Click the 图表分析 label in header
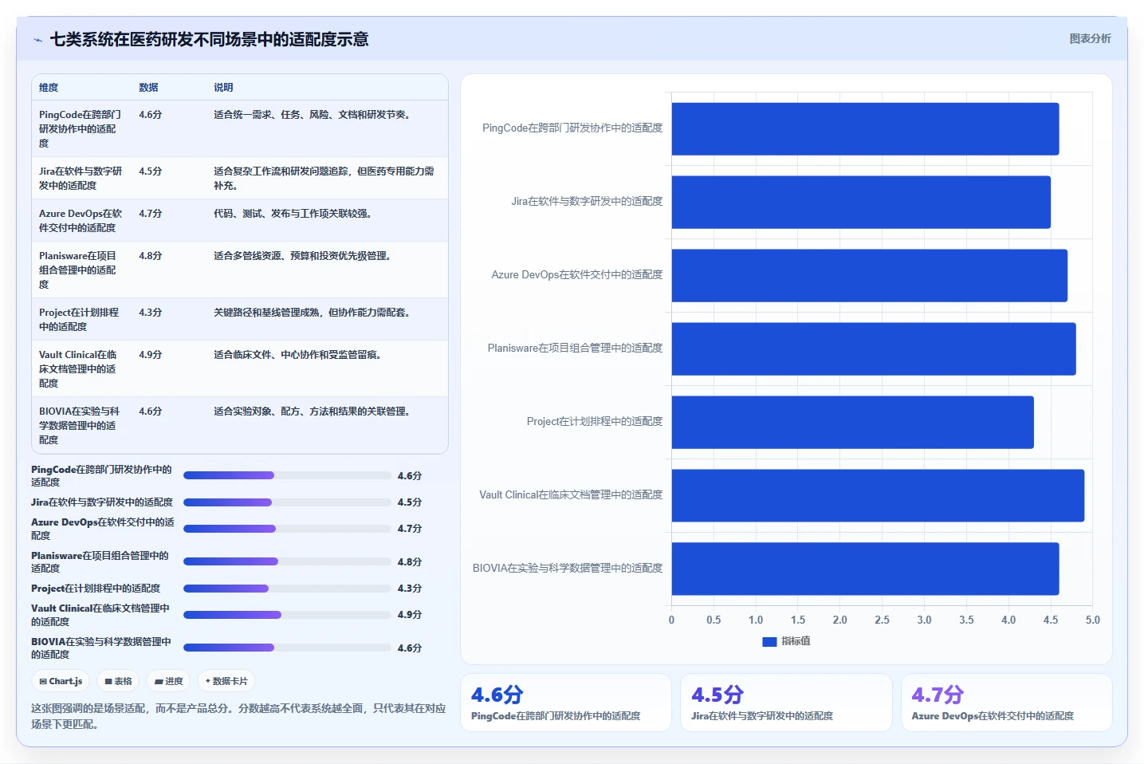The width and height of the screenshot is (1144, 764). [x=1090, y=38]
